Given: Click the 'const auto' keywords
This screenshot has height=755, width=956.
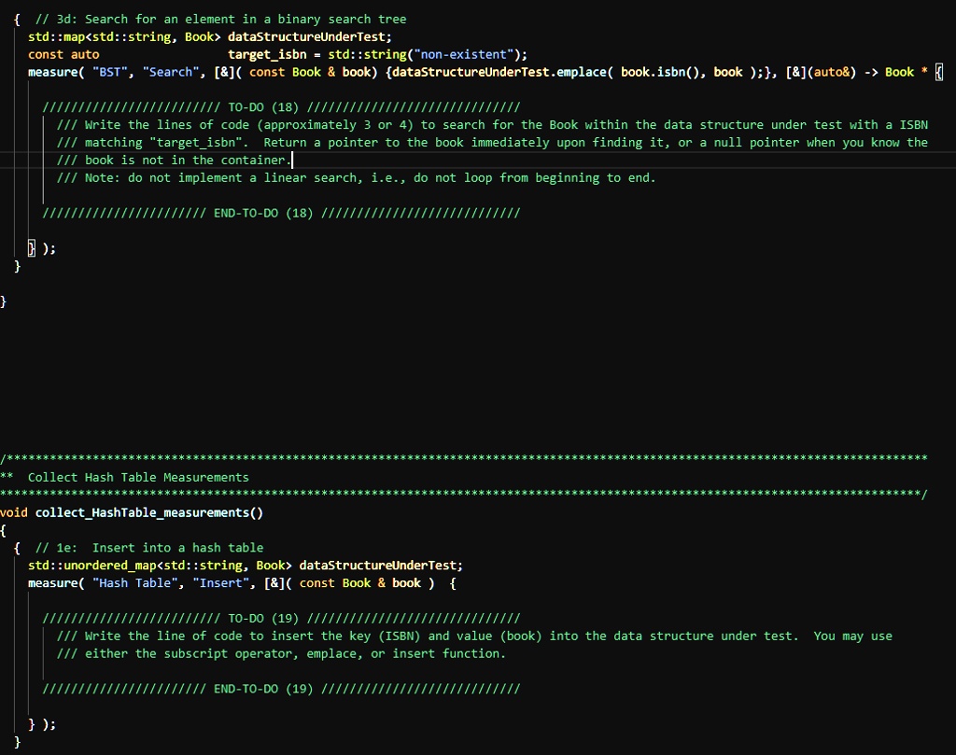Looking at the screenshot, I should [x=63, y=54].
